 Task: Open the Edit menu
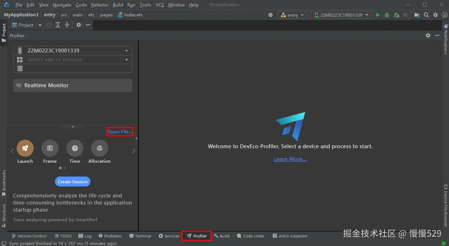pos(31,5)
